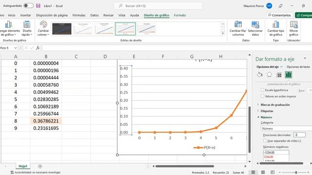Select red 1234.00 negative number format
The image size is (312, 175).
276,157
